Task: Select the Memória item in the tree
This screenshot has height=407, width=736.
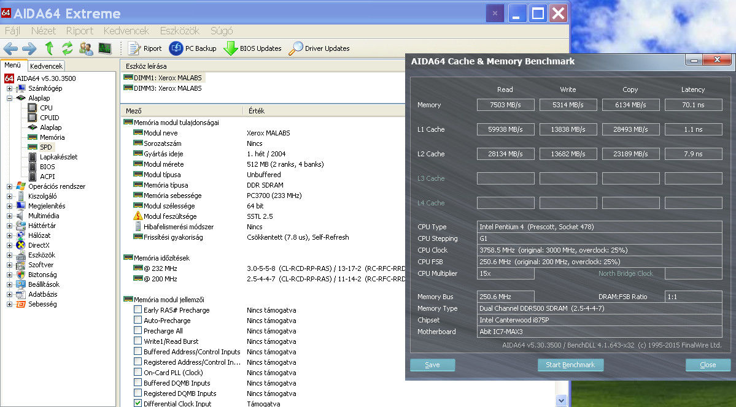Action: click(52, 137)
